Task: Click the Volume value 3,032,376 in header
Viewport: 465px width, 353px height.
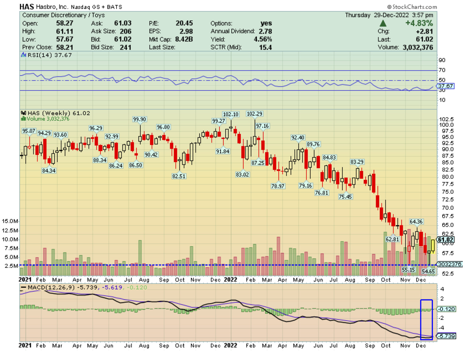Action: click(x=418, y=47)
